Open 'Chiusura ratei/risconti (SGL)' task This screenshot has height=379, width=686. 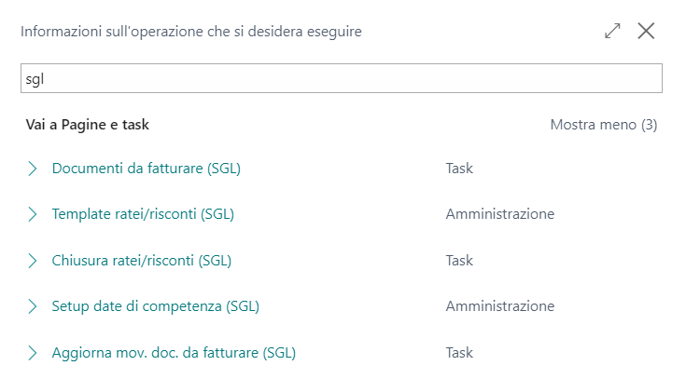[x=142, y=261]
